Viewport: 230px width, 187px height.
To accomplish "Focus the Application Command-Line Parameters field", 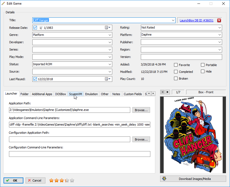I will (x=79, y=124).
